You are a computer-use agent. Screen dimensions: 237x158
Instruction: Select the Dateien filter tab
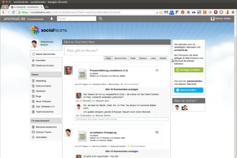tap(143, 58)
